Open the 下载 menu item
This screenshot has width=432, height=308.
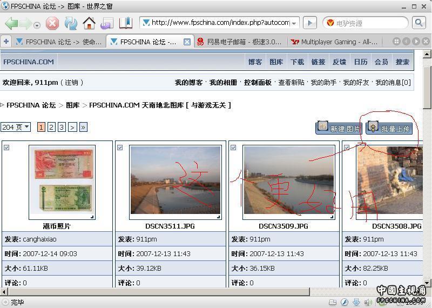(x=297, y=62)
